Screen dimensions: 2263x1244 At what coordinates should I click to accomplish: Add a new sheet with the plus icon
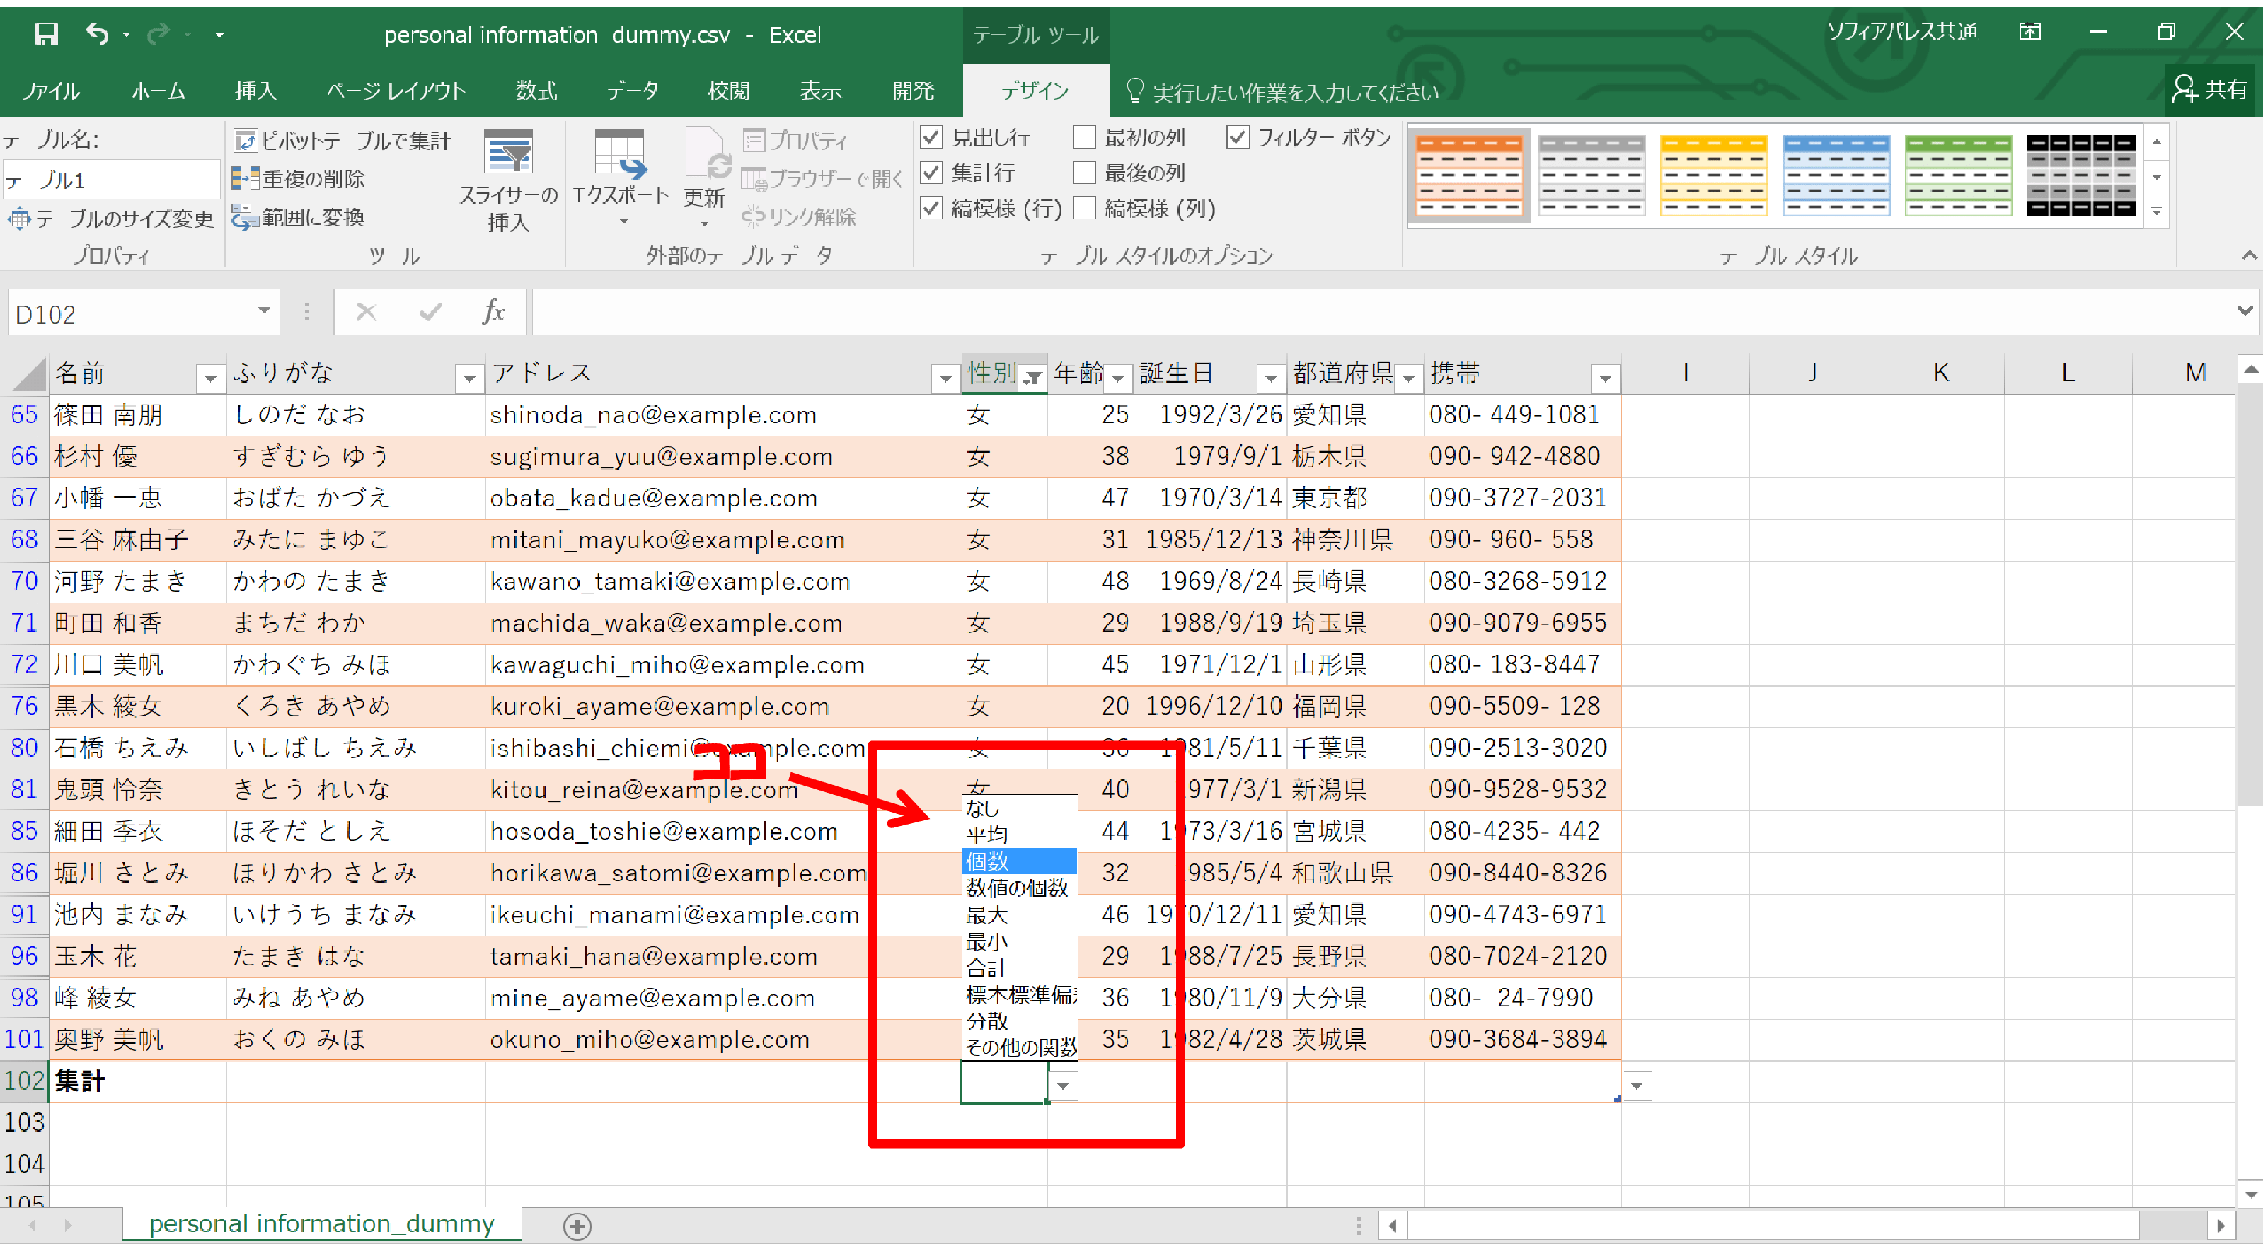(577, 1226)
